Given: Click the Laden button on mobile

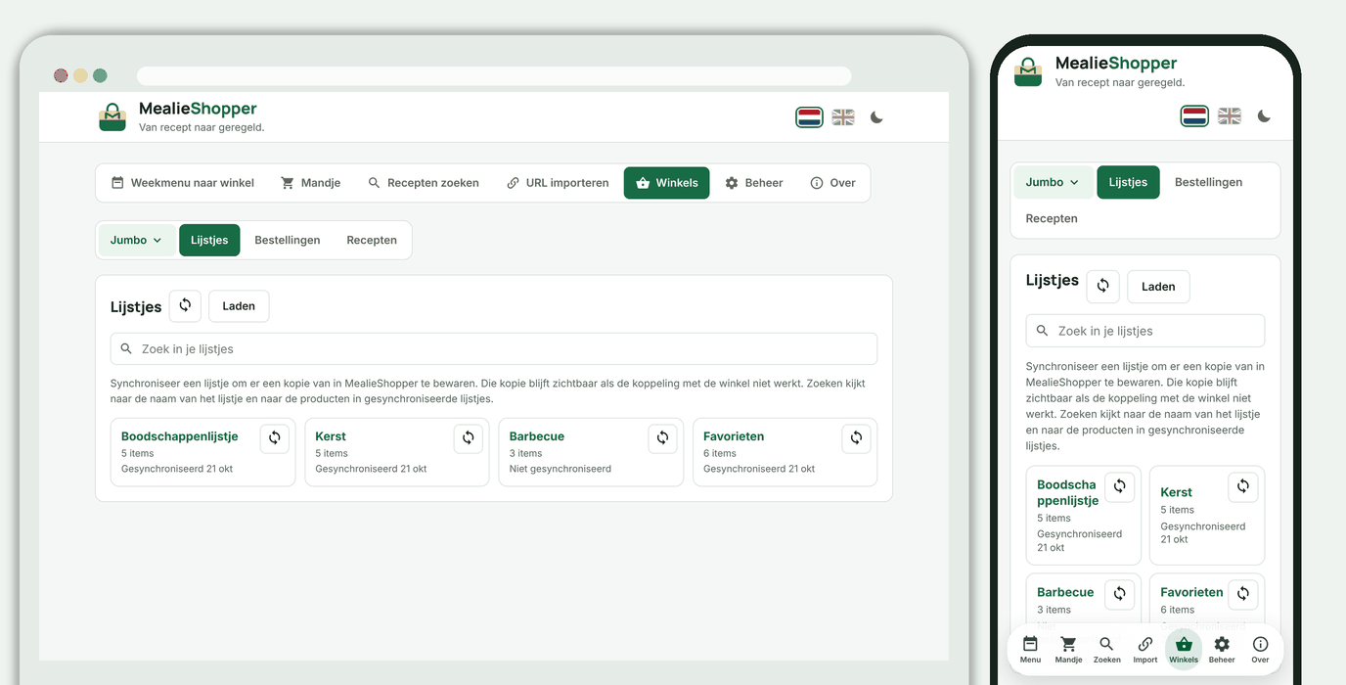Looking at the screenshot, I should [1158, 286].
